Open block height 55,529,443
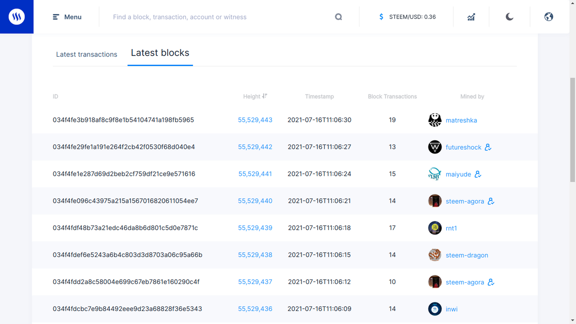576x324 pixels. click(x=255, y=120)
